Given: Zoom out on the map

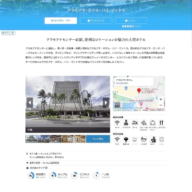Looking at the screenshot, I should point(161,105).
